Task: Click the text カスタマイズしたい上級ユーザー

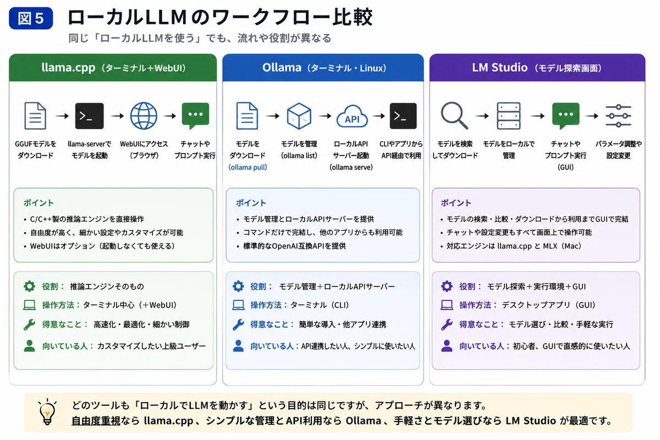Action: 151,346
